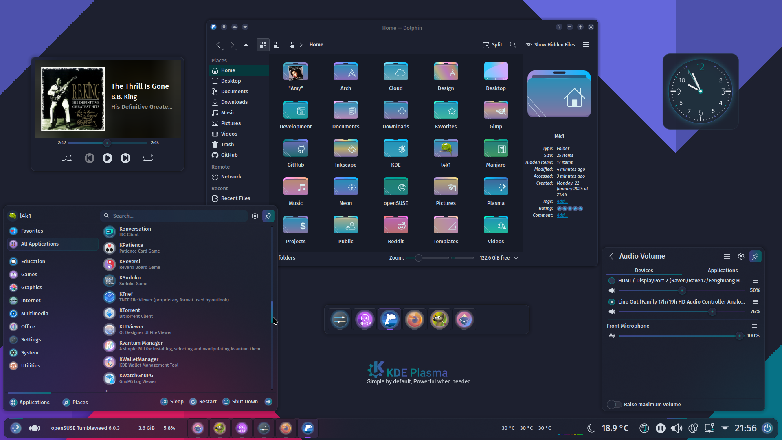This screenshot has height=440, width=782.
Task: Click the star rating in info panel
Action: pos(570,209)
